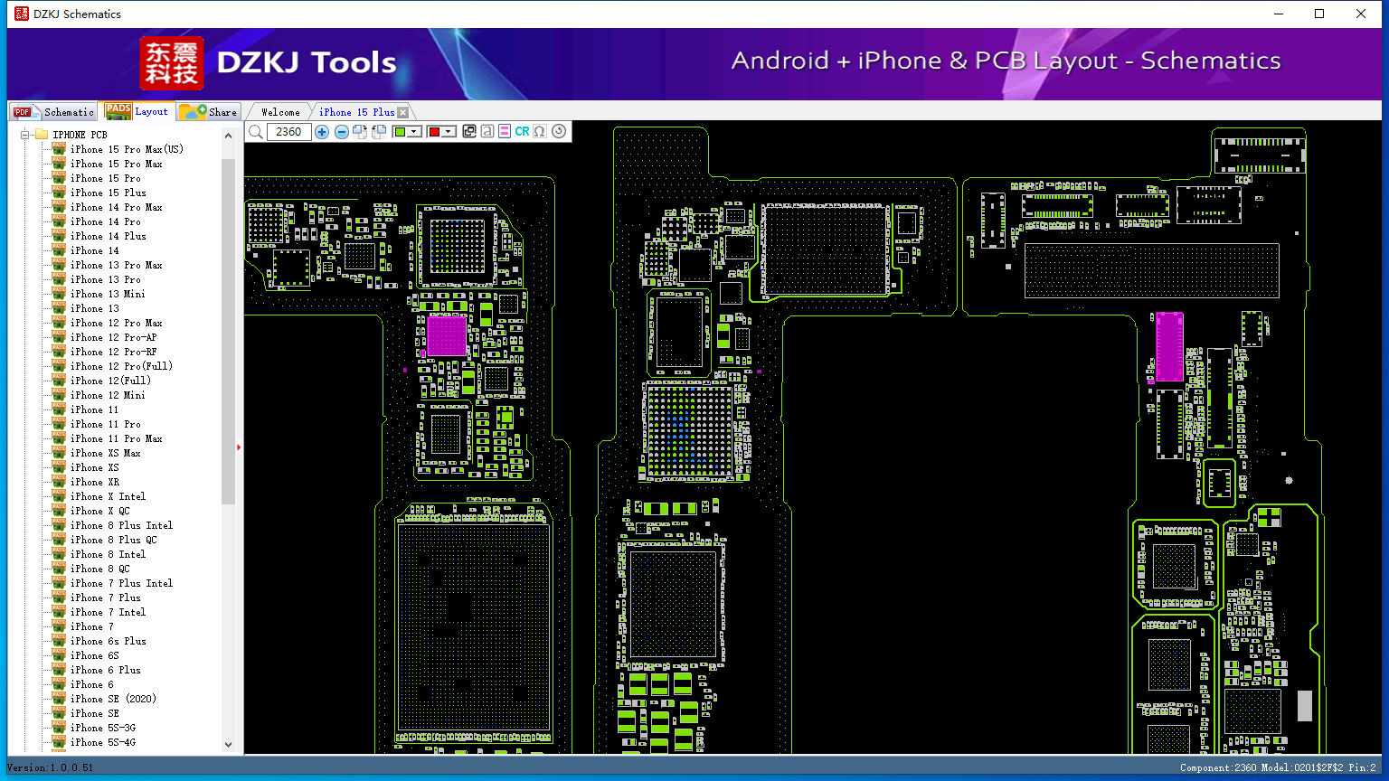Click the rotate clockwise icon next to zoom out
This screenshot has height=781, width=1389.
click(x=360, y=132)
